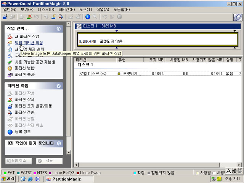
Task: Click the greyed 파티션 작성 entry in 파티션 작업
Action: pyautogui.click(x=24, y=93)
